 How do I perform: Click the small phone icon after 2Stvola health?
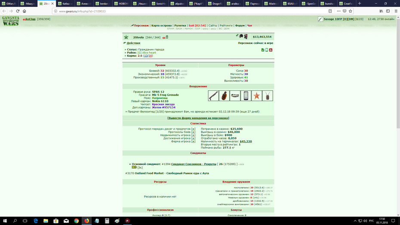pos(167,37)
